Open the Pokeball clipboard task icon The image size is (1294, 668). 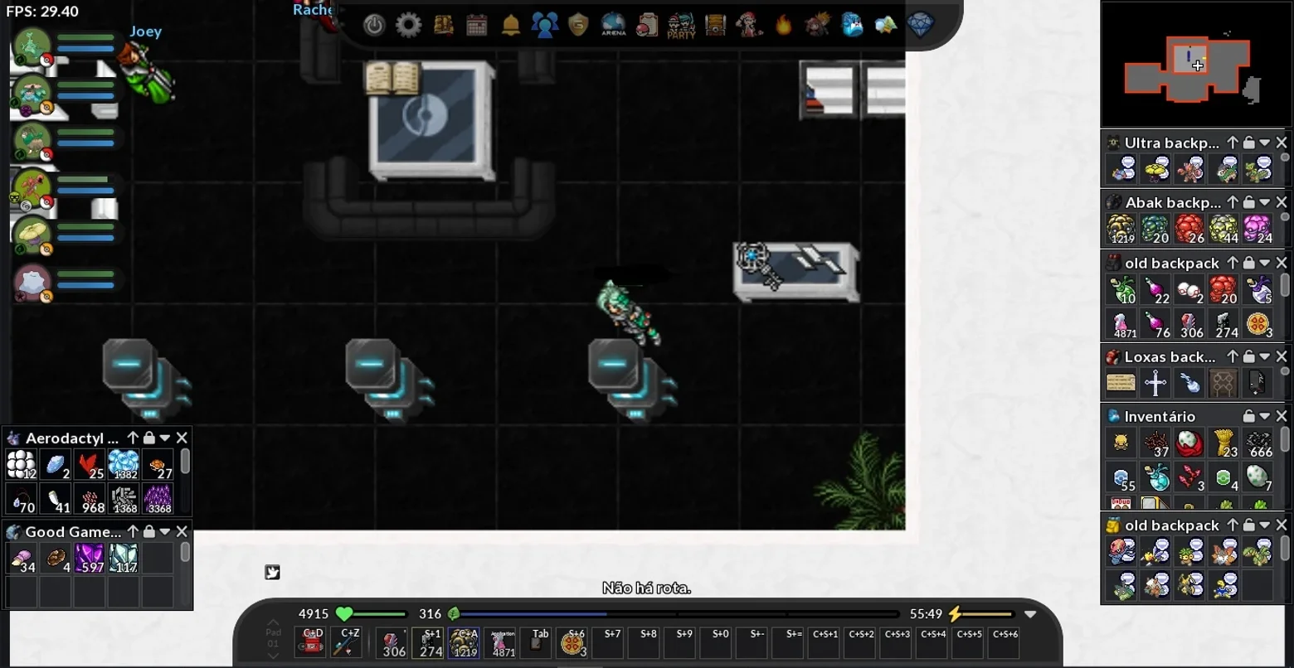(647, 26)
